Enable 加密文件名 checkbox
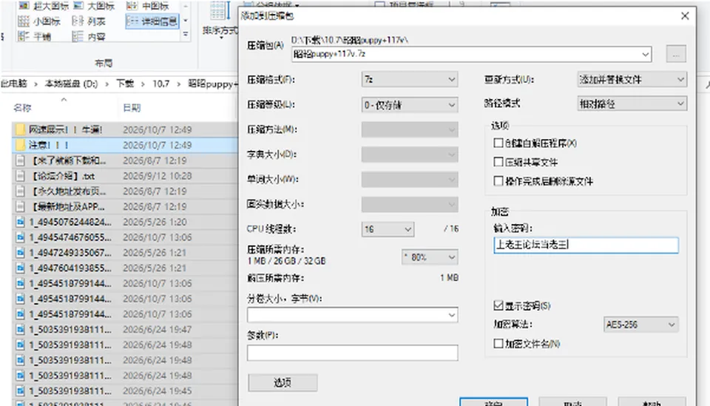The image size is (710, 406). 498,344
